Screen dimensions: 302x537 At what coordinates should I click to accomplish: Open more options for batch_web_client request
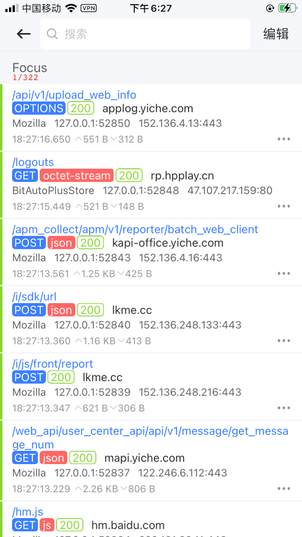coord(284,273)
